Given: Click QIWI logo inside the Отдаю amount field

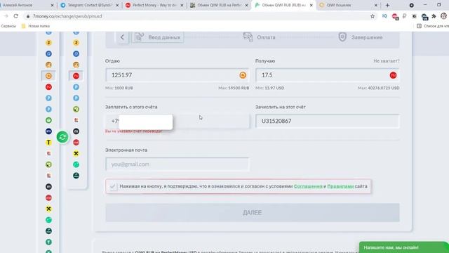Looking at the screenshot, I should pyautogui.click(x=243, y=75).
